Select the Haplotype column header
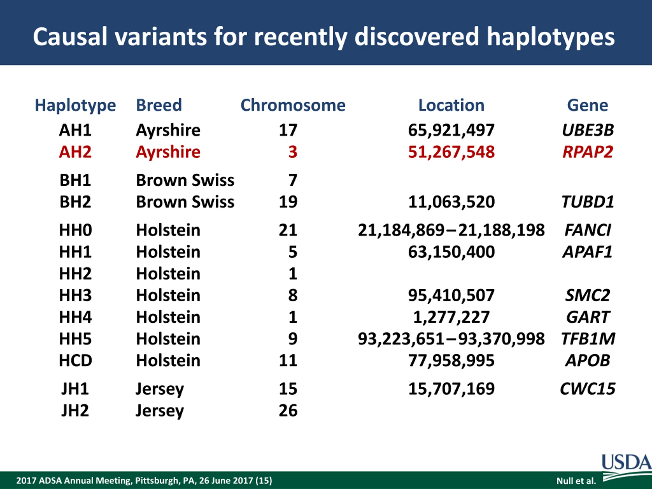The image size is (652, 489). point(75,105)
